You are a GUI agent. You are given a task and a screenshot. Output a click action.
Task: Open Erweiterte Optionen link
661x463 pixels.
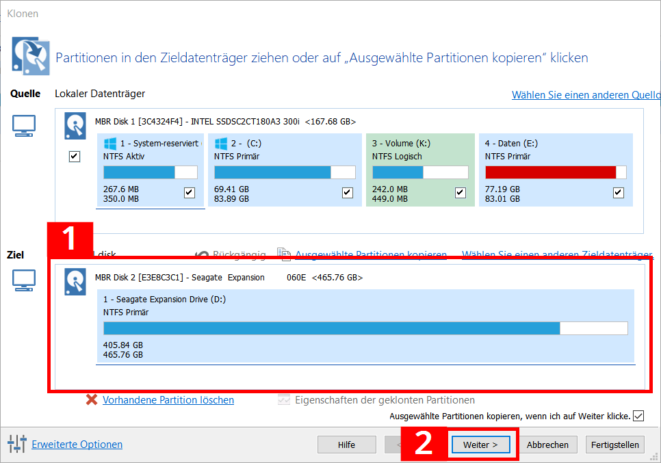(x=77, y=445)
